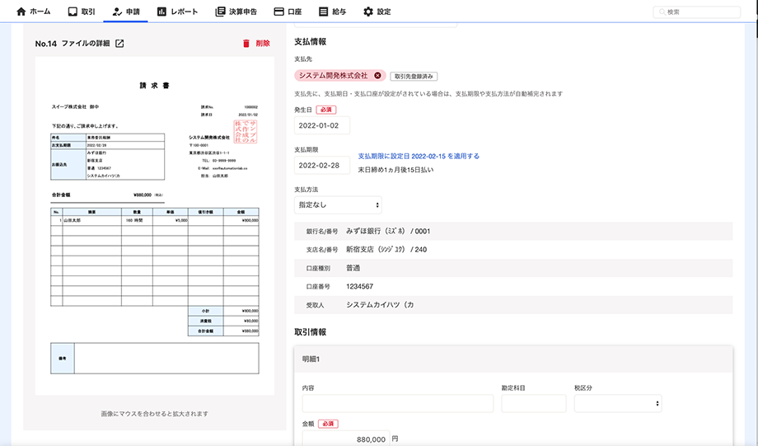Image resolution: width=758 pixels, height=446 pixels.
Task: Click the 支払期限 date field
Action: pyautogui.click(x=322, y=166)
